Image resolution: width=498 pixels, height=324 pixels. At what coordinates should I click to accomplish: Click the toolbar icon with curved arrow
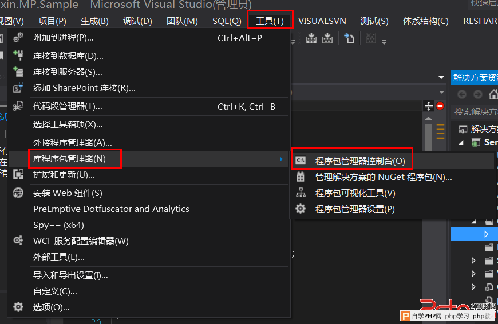tap(349, 38)
